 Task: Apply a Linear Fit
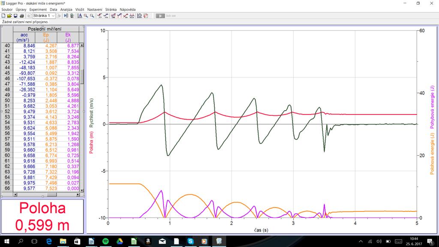(x=126, y=16)
